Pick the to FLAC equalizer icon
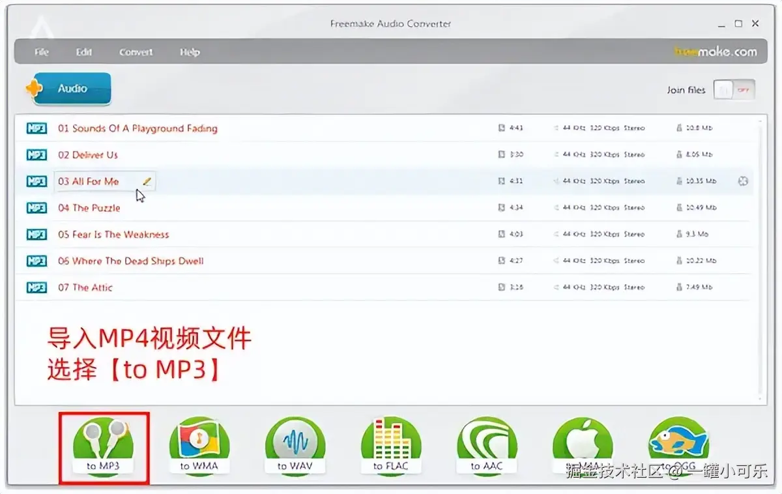782x494 pixels. [x=391, y=446]
